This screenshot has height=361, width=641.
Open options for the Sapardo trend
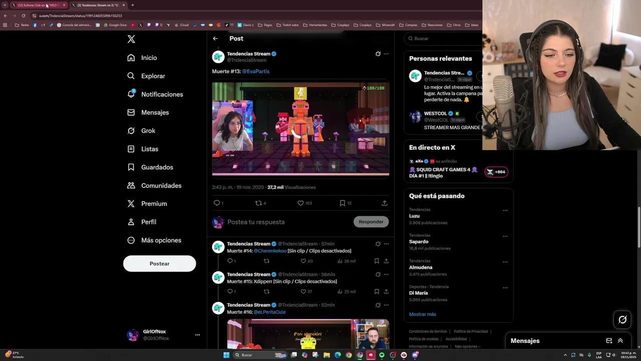point(505,236)
